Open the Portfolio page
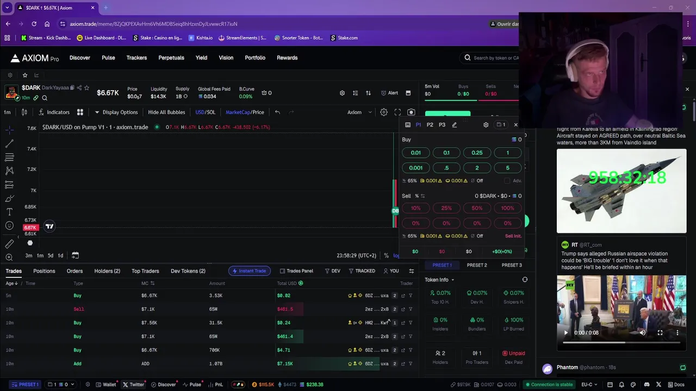 pyautogui.click(x=255, y=58)
